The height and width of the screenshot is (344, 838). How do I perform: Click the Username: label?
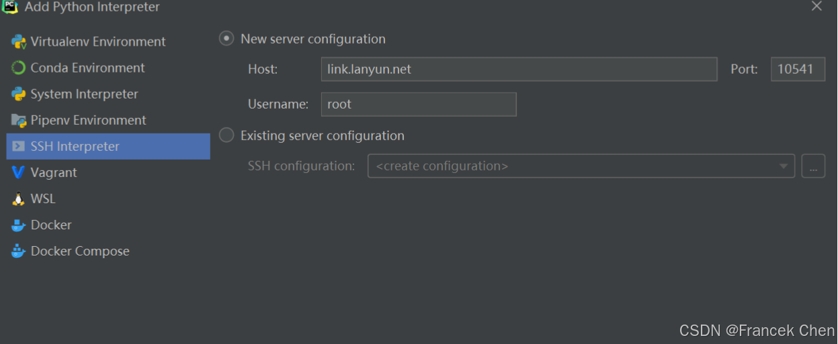pyautogui.click(x=278, y=105)
